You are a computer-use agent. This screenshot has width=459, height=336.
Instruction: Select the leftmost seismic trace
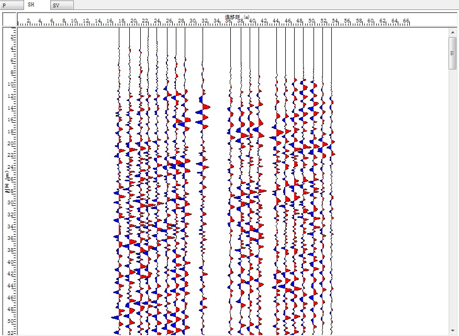(119, 157)
